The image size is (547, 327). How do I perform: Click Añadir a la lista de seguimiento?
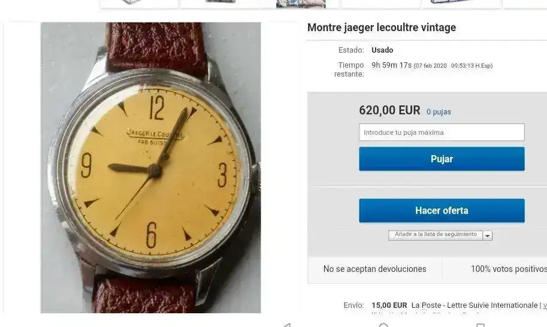pos(436,235)
